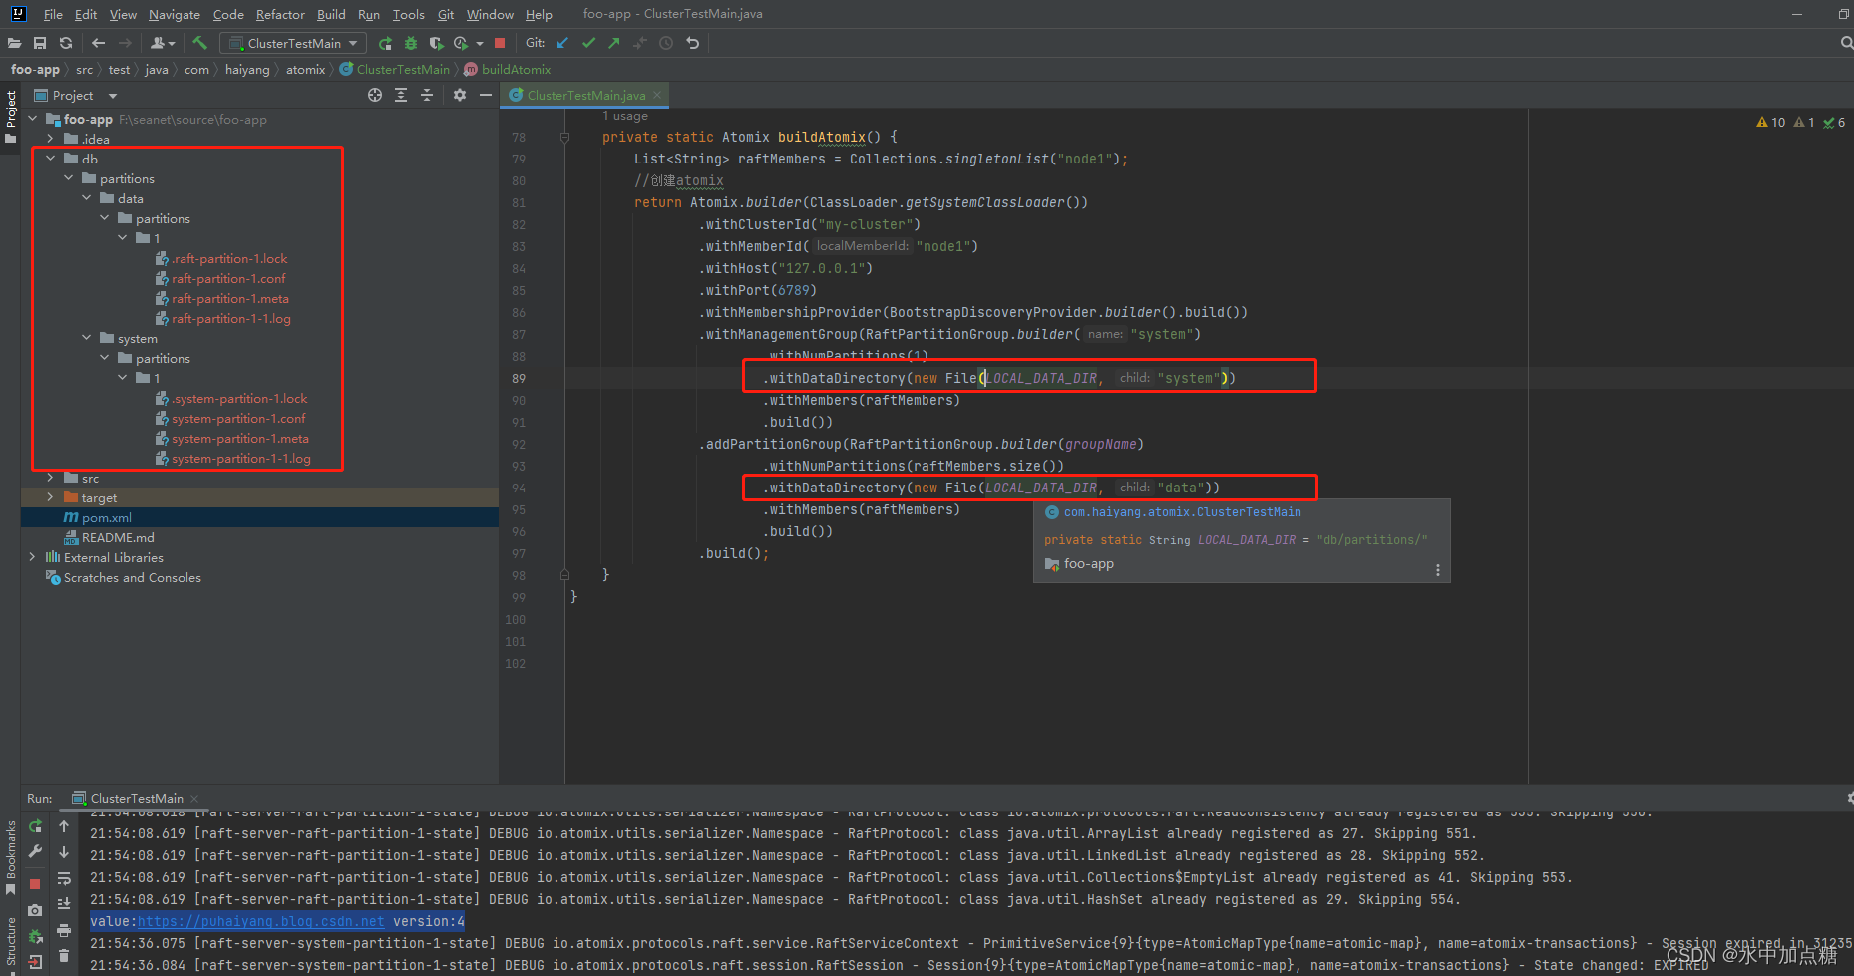1854x976 pixels.
Task: Open the Git menu
Action: click(x=446, y=14)
